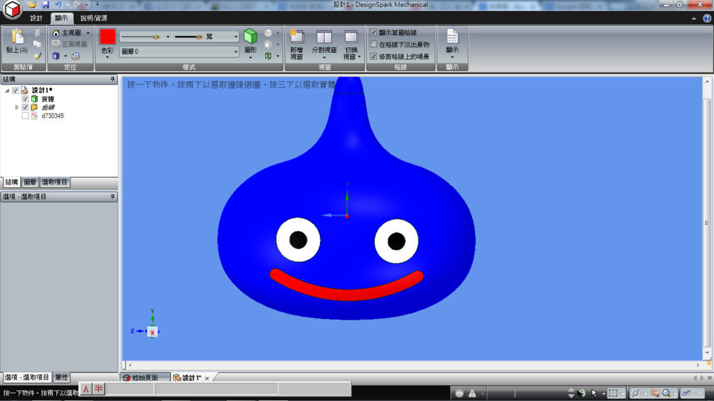714x401 pixels.
Task: Switch to the 顯示 ribbon tab
Action: (x=61, y=18)
